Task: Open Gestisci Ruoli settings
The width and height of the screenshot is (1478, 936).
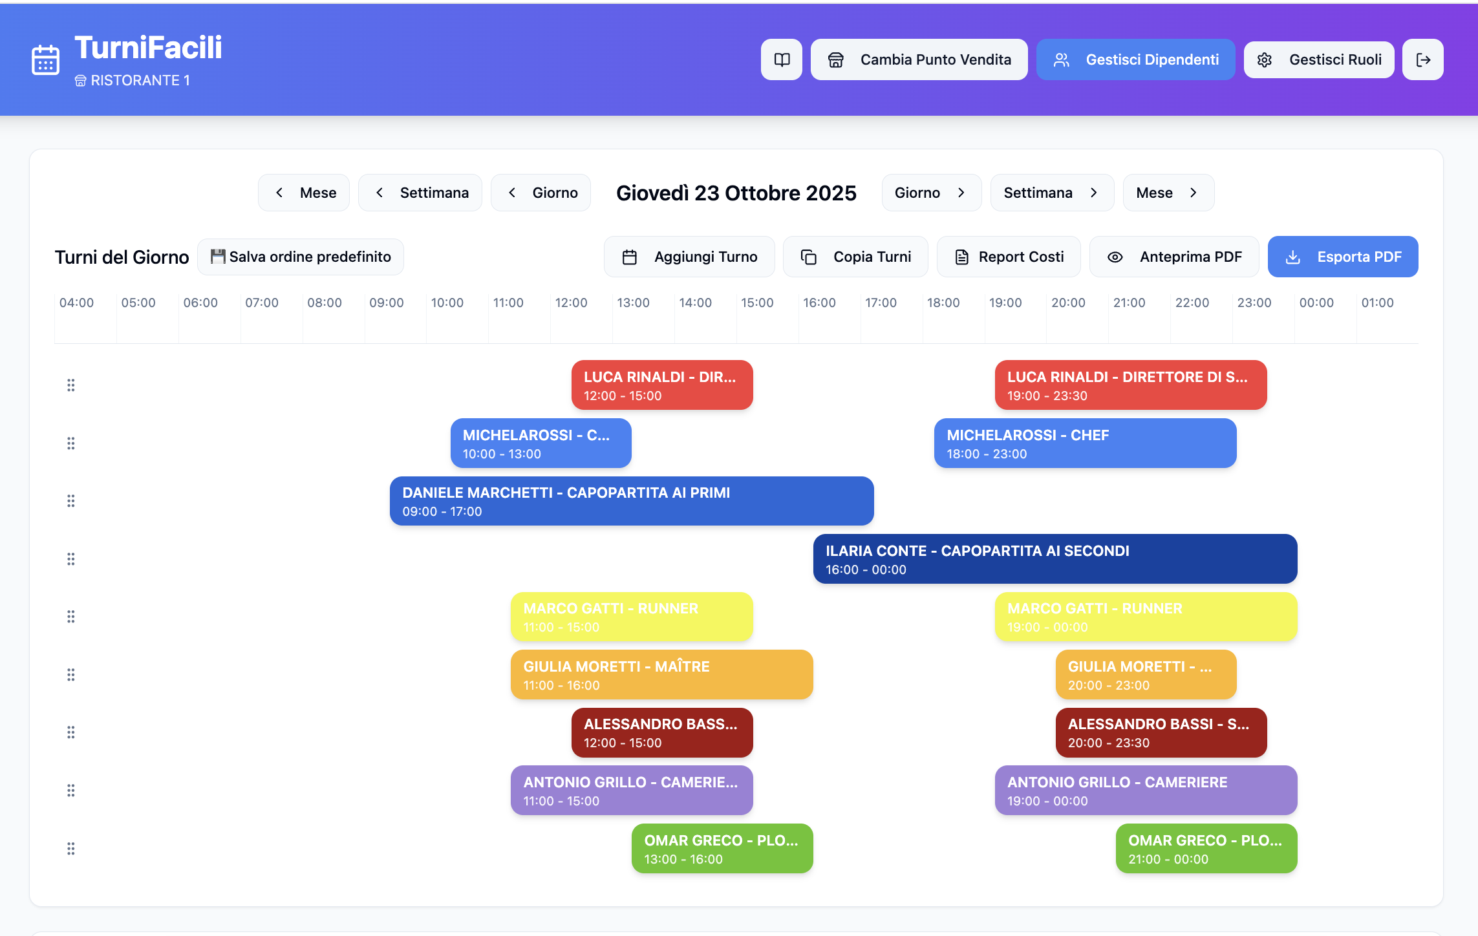Action: (x=1319, y=59)
